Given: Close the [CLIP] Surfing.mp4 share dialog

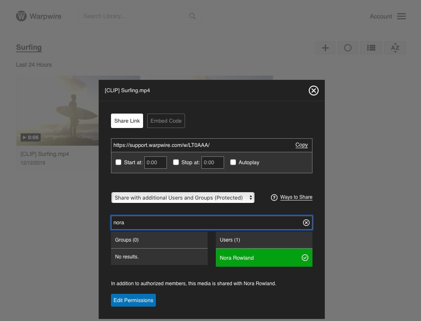Looking at the screenshot, I should 313,91.
